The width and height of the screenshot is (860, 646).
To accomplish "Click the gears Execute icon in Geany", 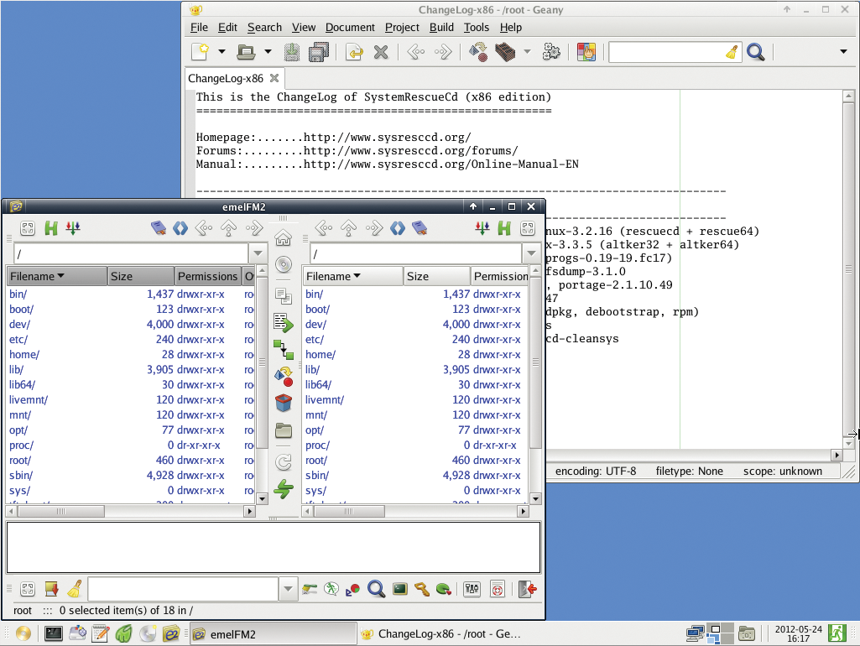I will point(551,52).
